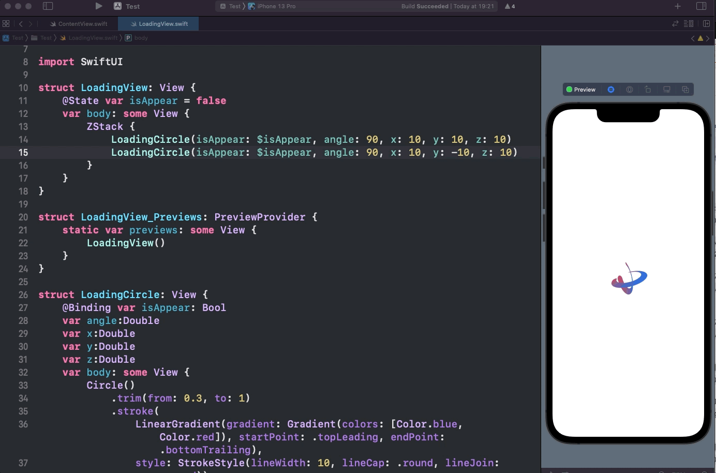Screen dimensions: 716x473
Task: Duplicate the preview variant
Action: coord(685,90)
